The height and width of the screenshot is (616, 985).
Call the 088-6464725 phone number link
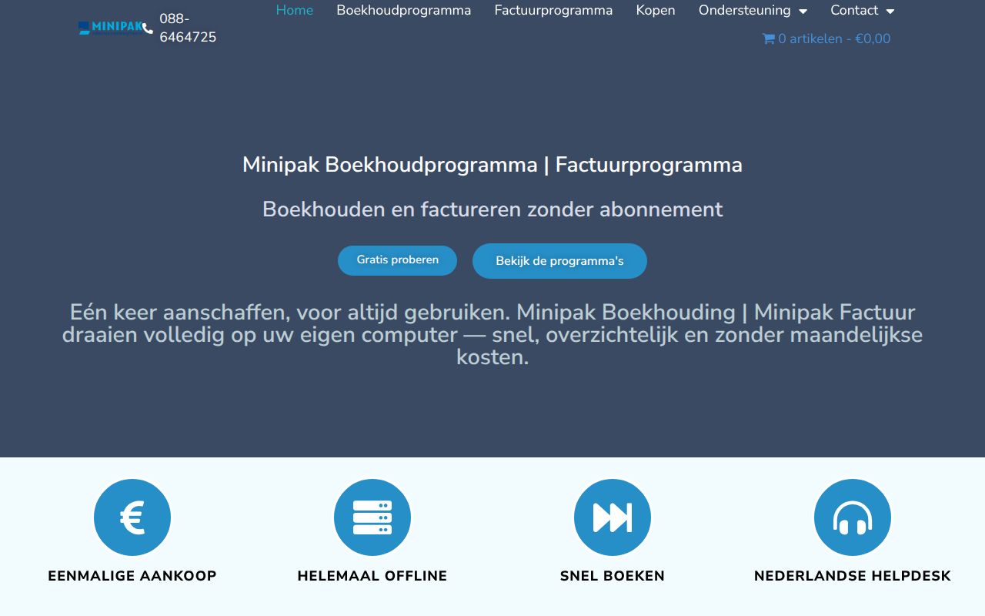click(x=188, y=28)
